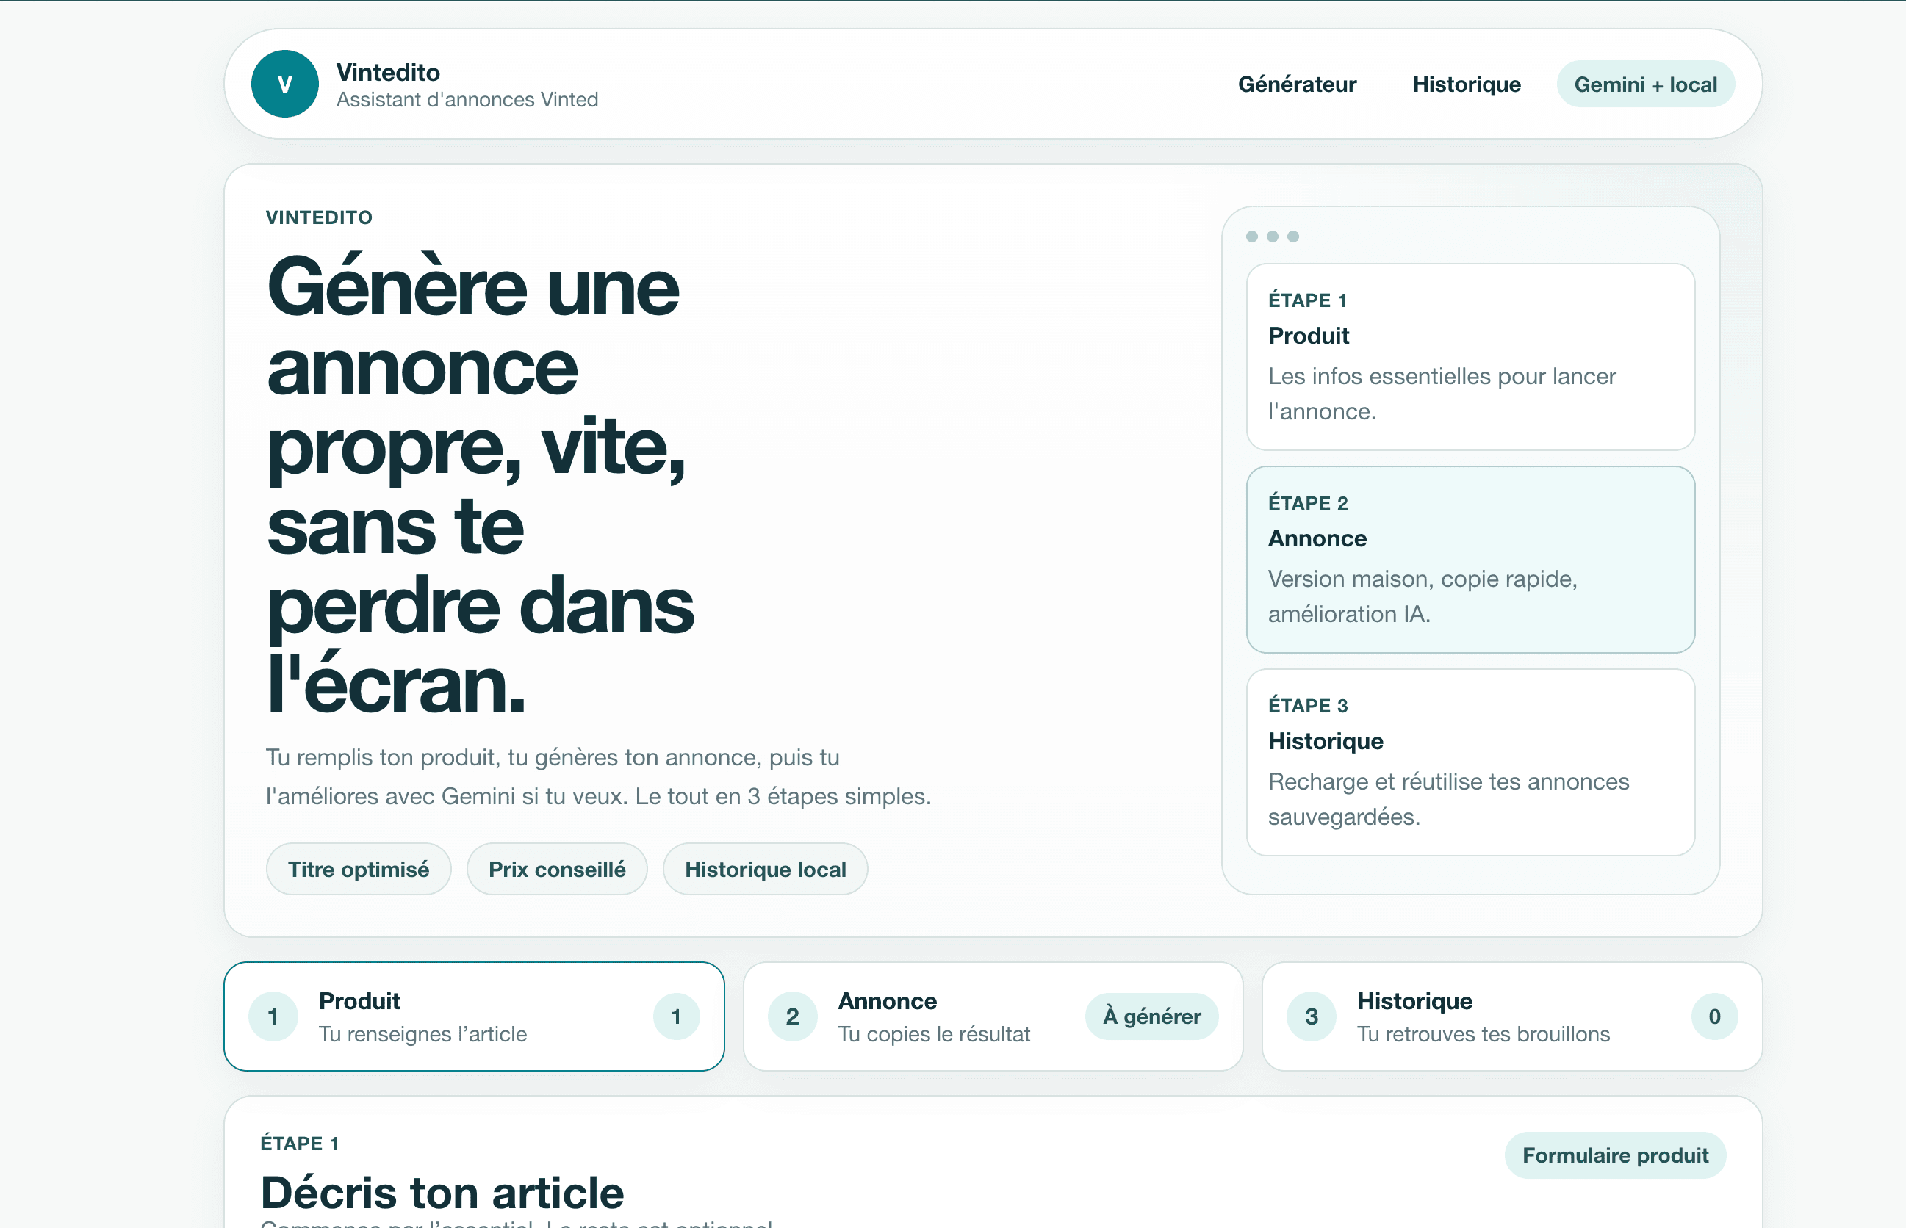The height and width of the screenshot is (1228, 1906).
Task: Select the Produit step tab
Action: 474,1016
